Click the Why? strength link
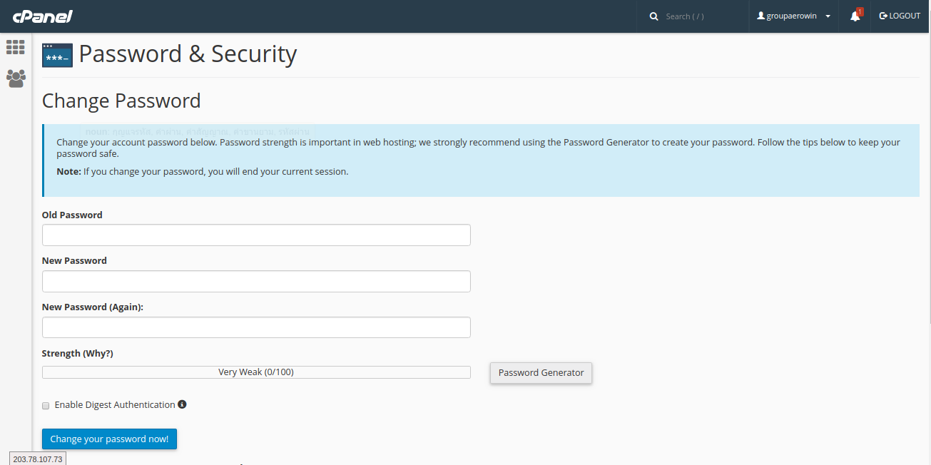The image size is (931, 465). pos(98,354)
